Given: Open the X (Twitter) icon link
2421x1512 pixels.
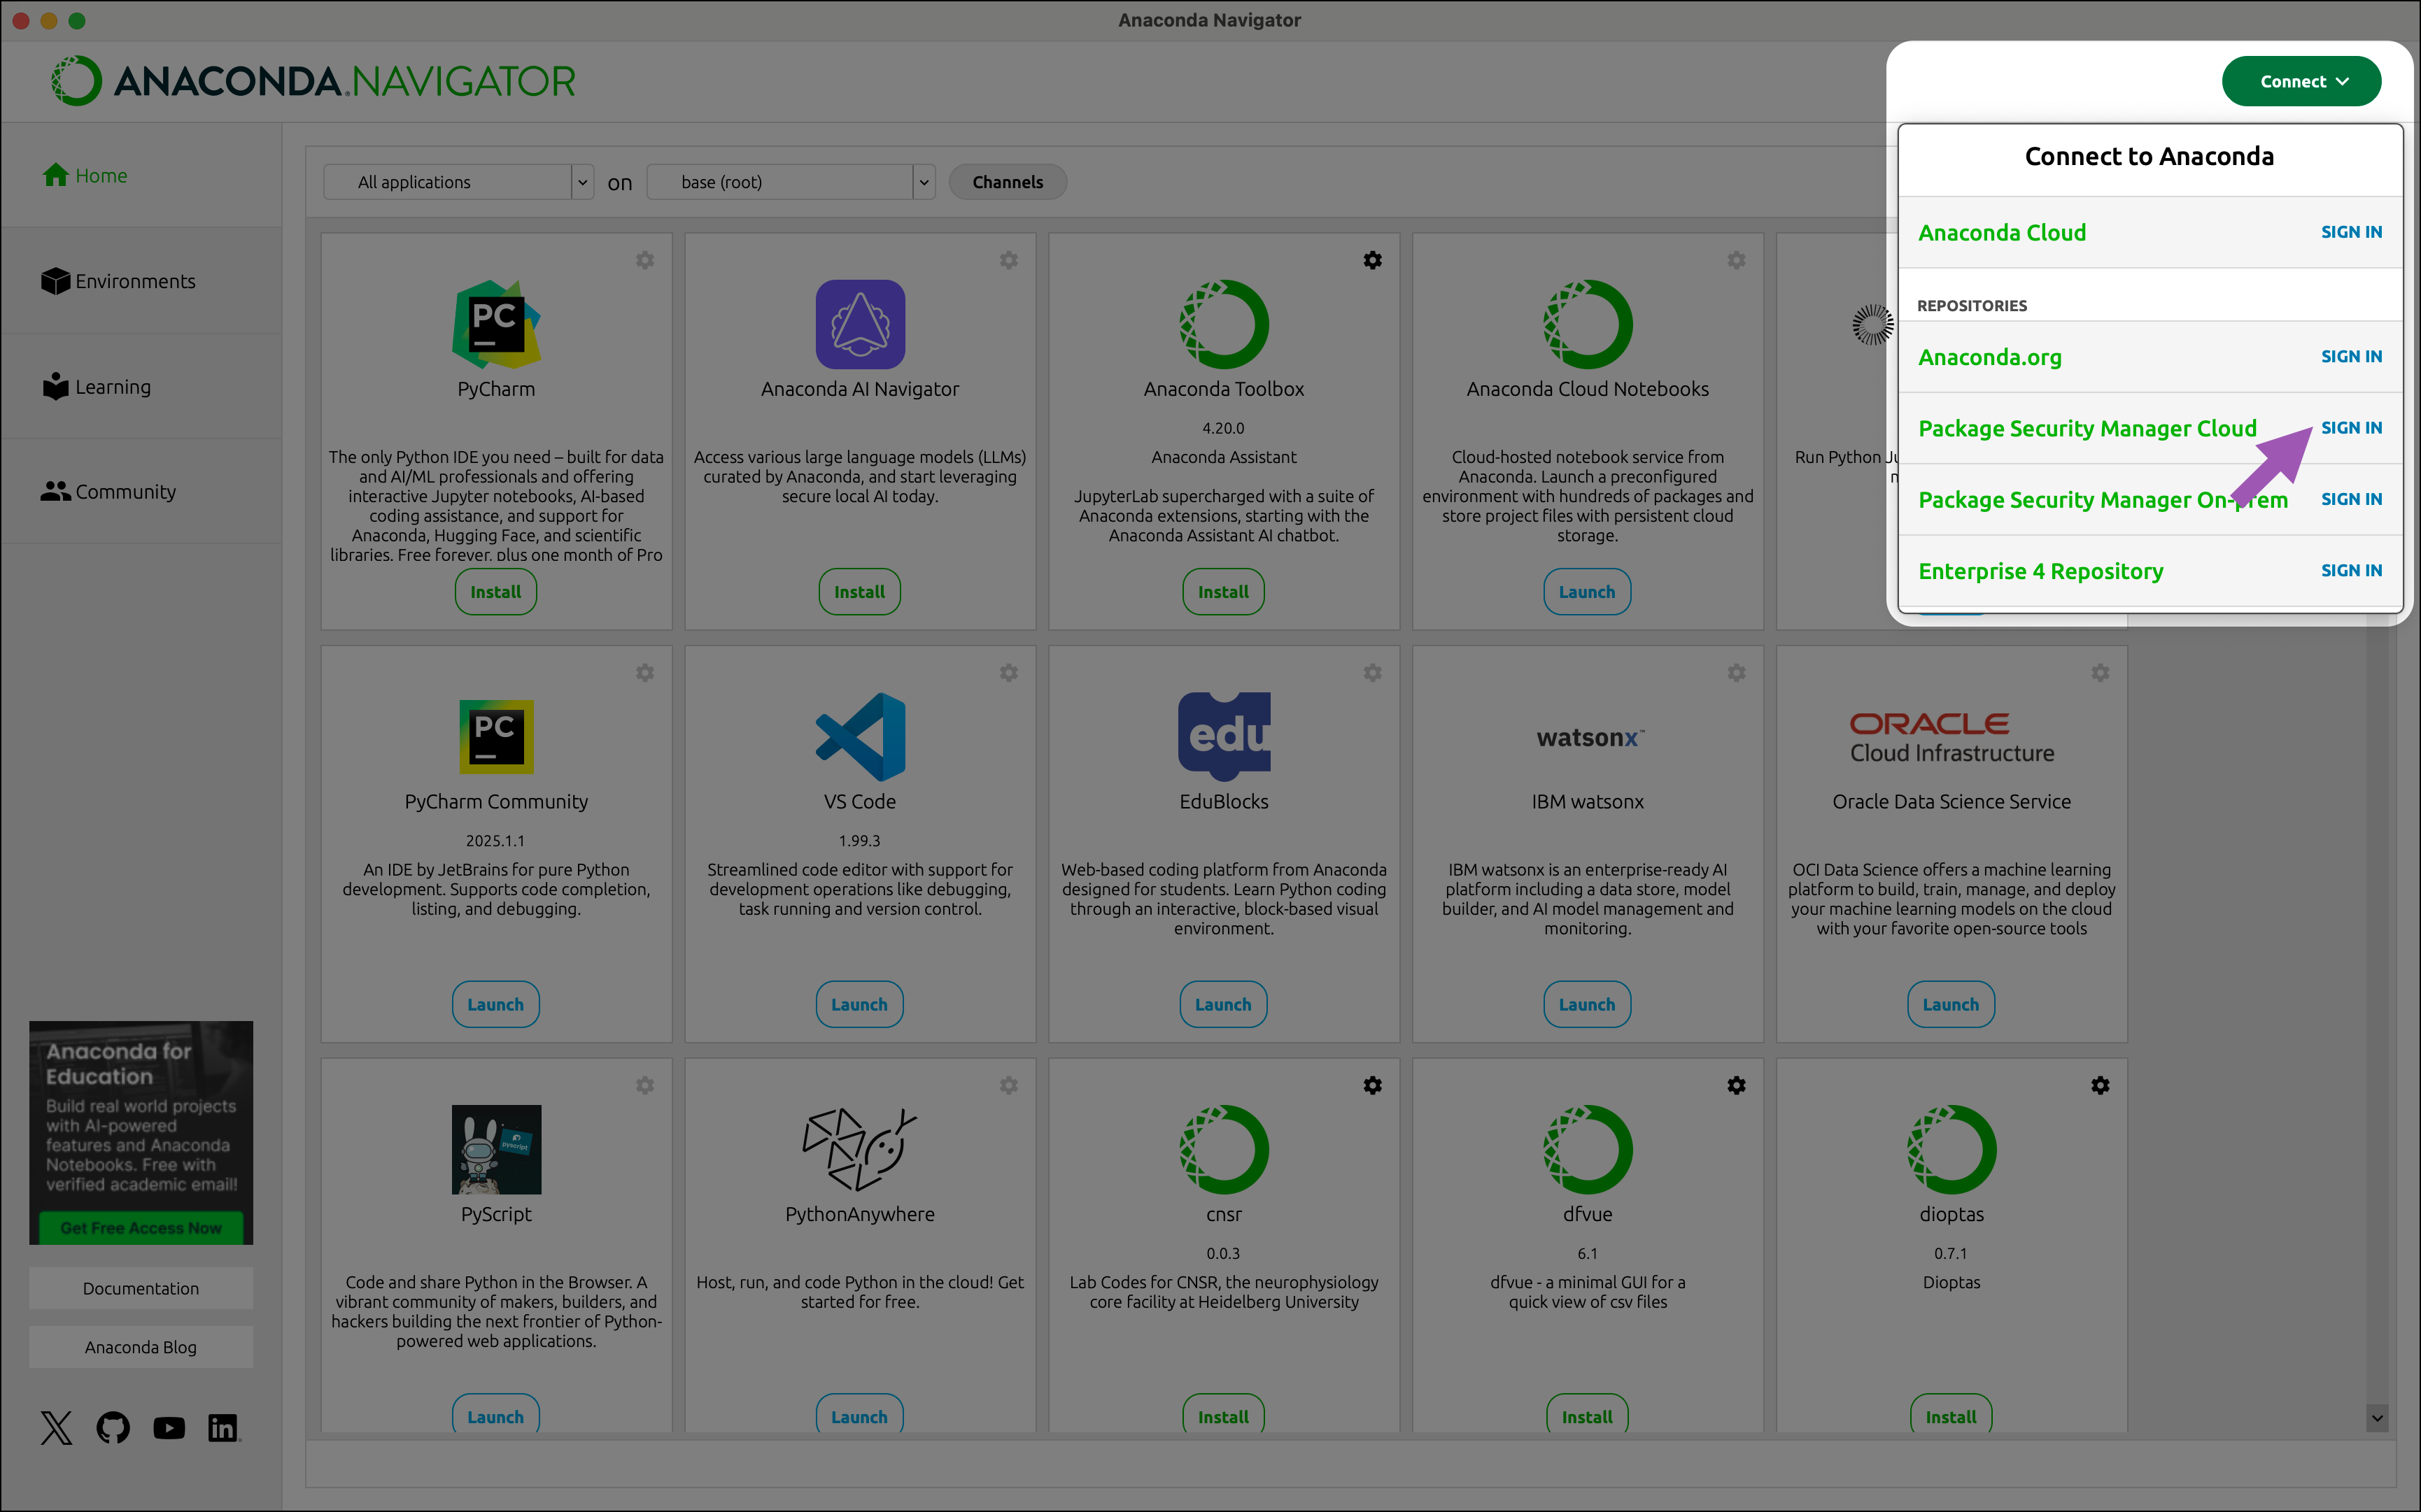Looking at the screenshot, I should click(x=56, y=1427).
